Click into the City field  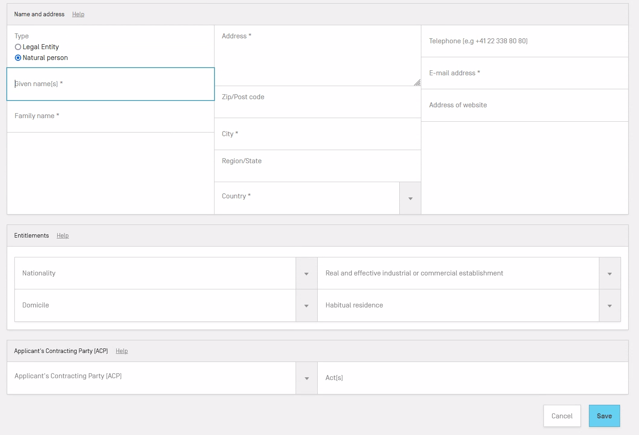tap(317, 134)
